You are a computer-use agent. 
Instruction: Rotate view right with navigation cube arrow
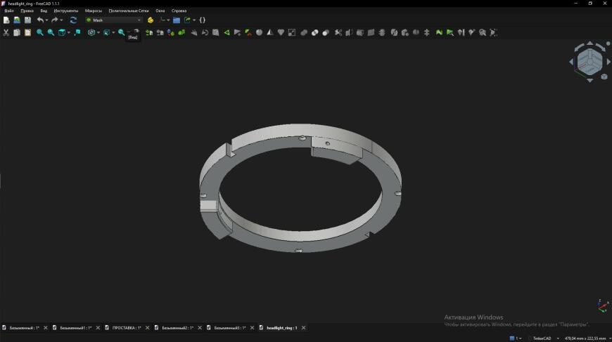608,62
